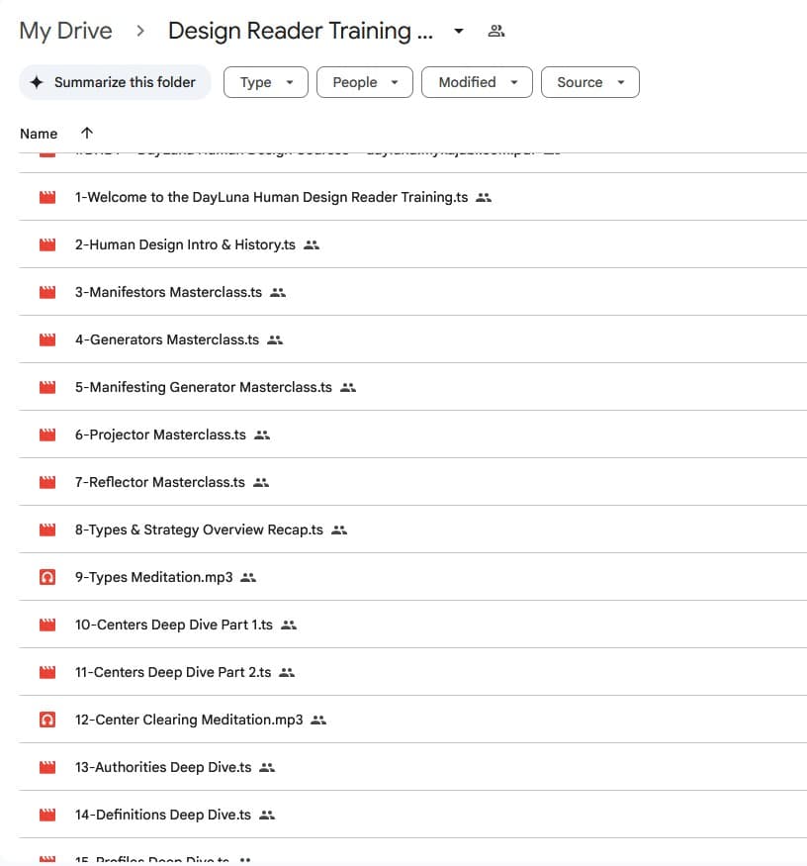This screenshot has height=866, width=807.
Task: Expand the Design Reader Training folder menu arrow
Action: (x=459, y=32)
